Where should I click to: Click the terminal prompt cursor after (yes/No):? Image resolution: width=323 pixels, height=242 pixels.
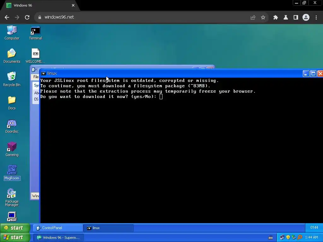(161, 96)
